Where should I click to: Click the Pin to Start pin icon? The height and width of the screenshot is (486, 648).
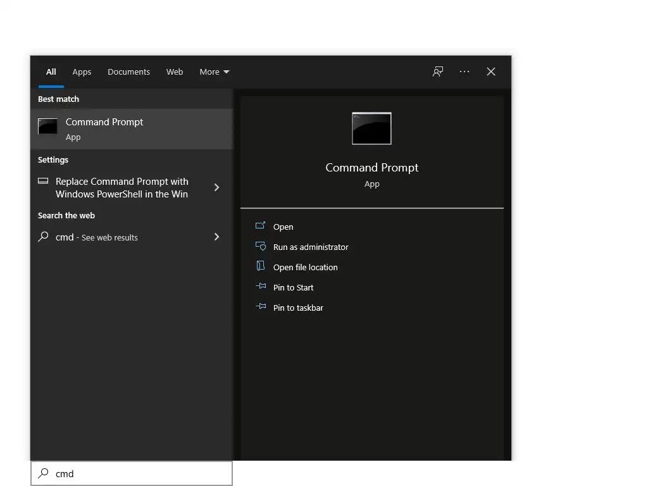[x=261, y=286]
